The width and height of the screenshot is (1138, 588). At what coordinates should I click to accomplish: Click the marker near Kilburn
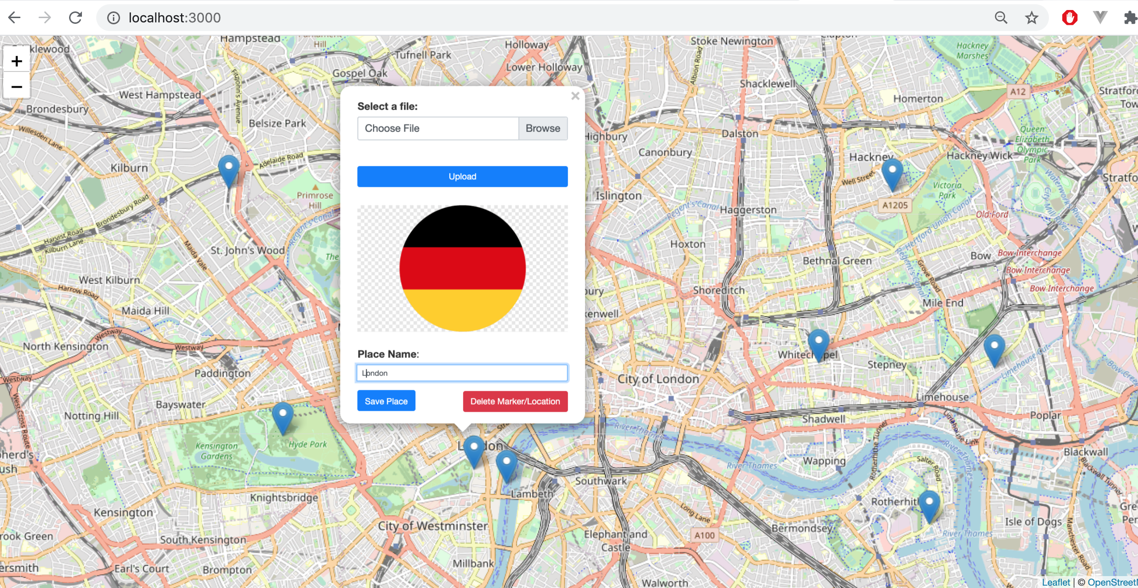tap(229, 170)
